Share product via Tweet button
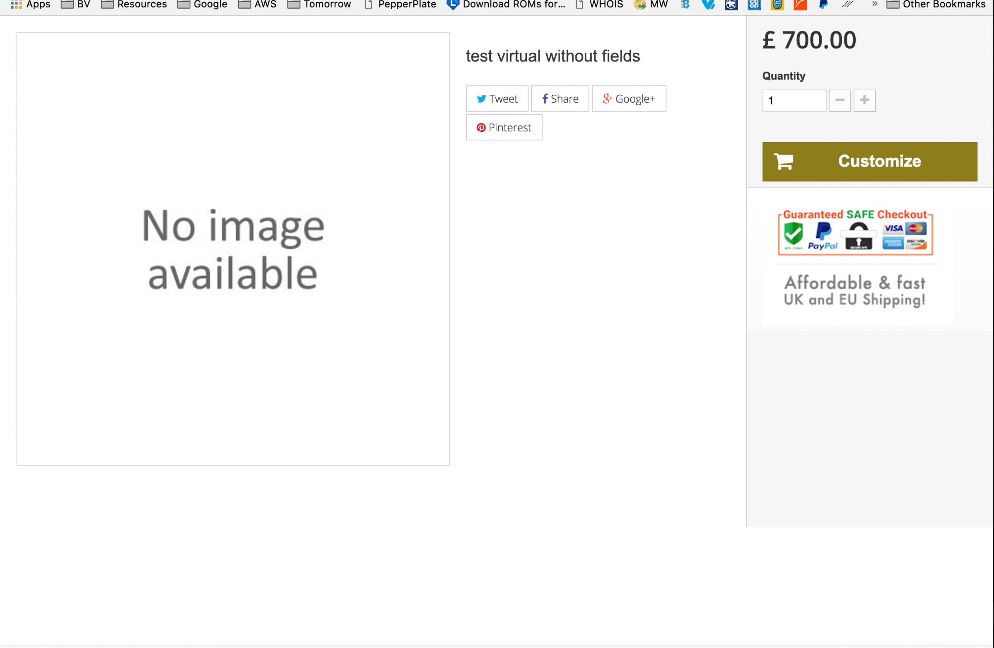 pos(497,99)
